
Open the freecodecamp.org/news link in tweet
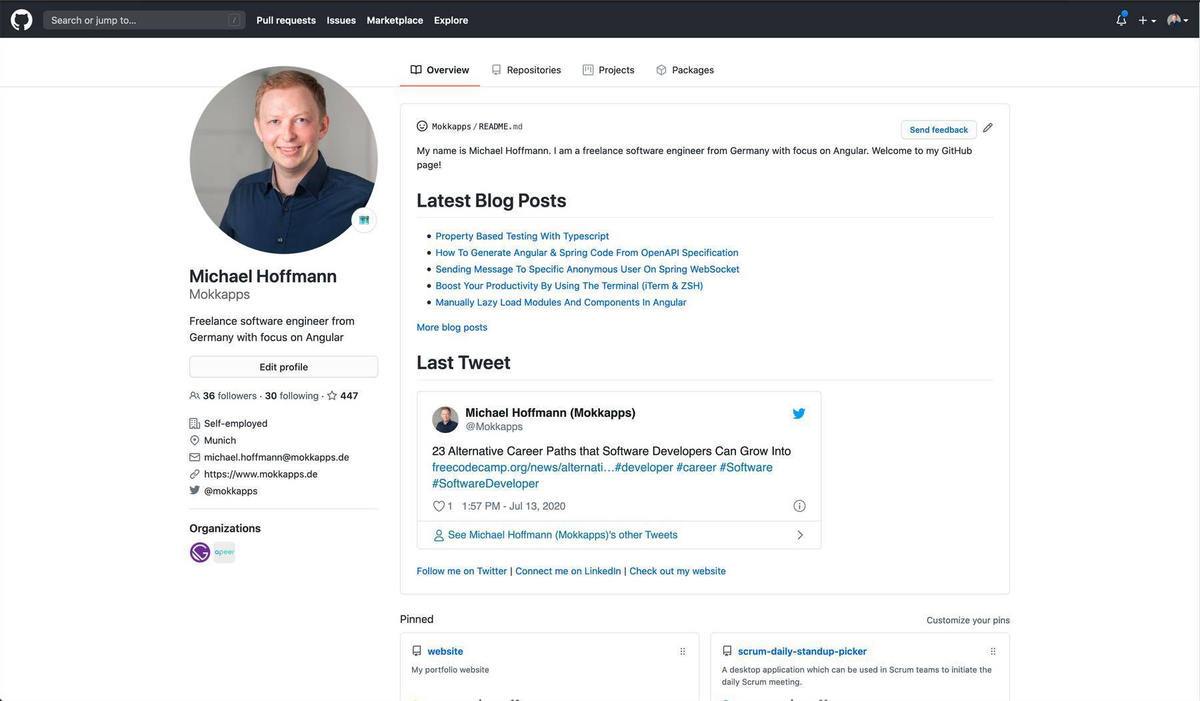[x=523, y=468]
